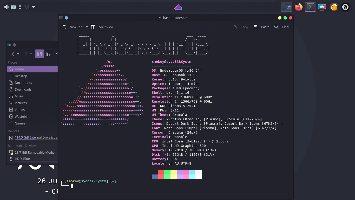The height and width of the screenshot is (200, 355).
Task: Click the Paste button label in Konsole
Action: click(x=265, y=27)
